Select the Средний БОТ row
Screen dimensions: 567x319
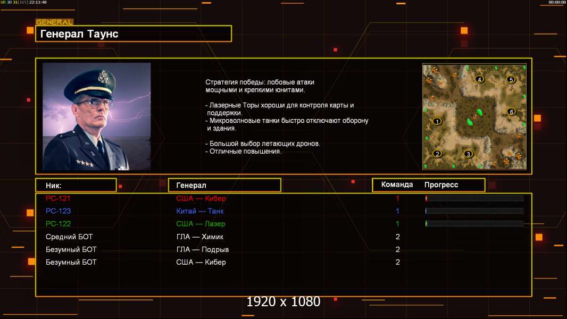tap(283, 237)
